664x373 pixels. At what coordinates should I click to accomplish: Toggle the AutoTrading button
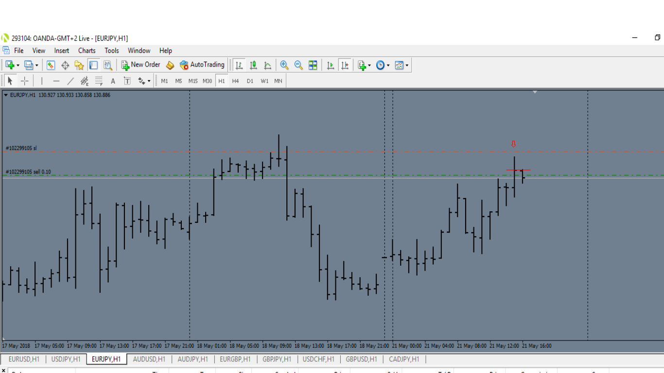point(202,65)
